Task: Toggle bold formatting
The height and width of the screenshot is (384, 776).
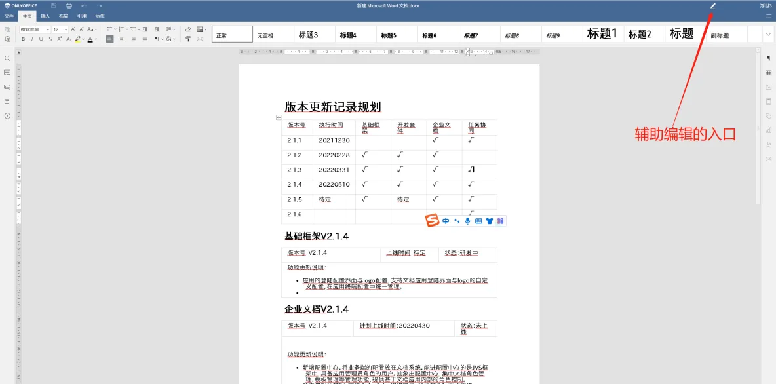Action: (23, 39)
